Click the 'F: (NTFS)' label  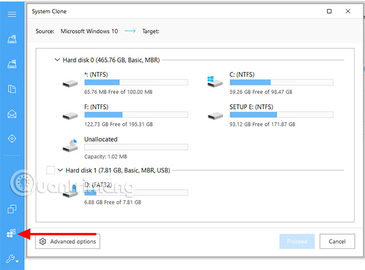[x=96, y=107]
